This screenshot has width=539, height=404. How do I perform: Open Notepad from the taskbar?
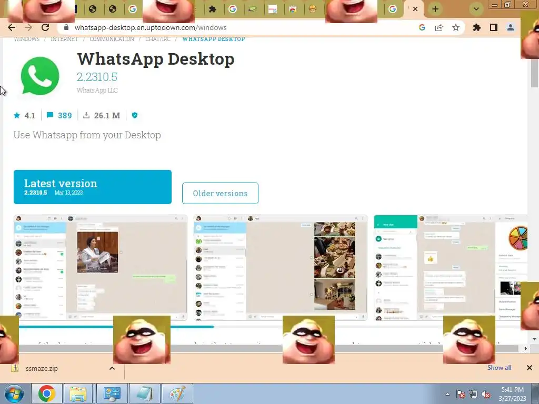(145, 393)
